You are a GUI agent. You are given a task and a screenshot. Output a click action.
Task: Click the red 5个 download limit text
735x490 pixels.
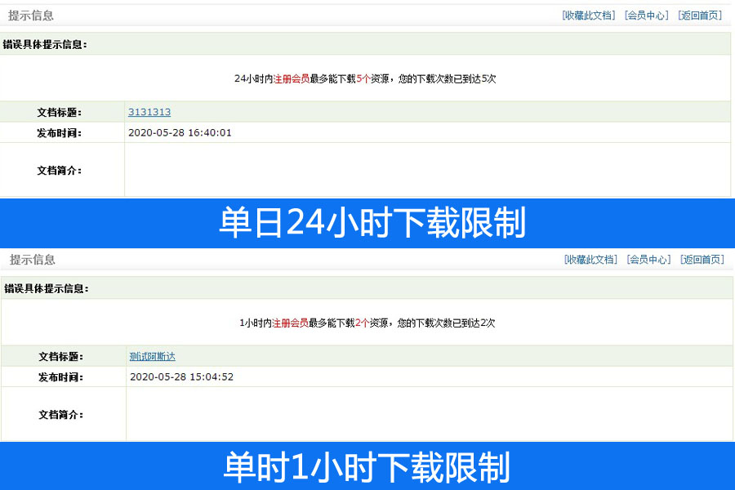[x=363, y=79]
